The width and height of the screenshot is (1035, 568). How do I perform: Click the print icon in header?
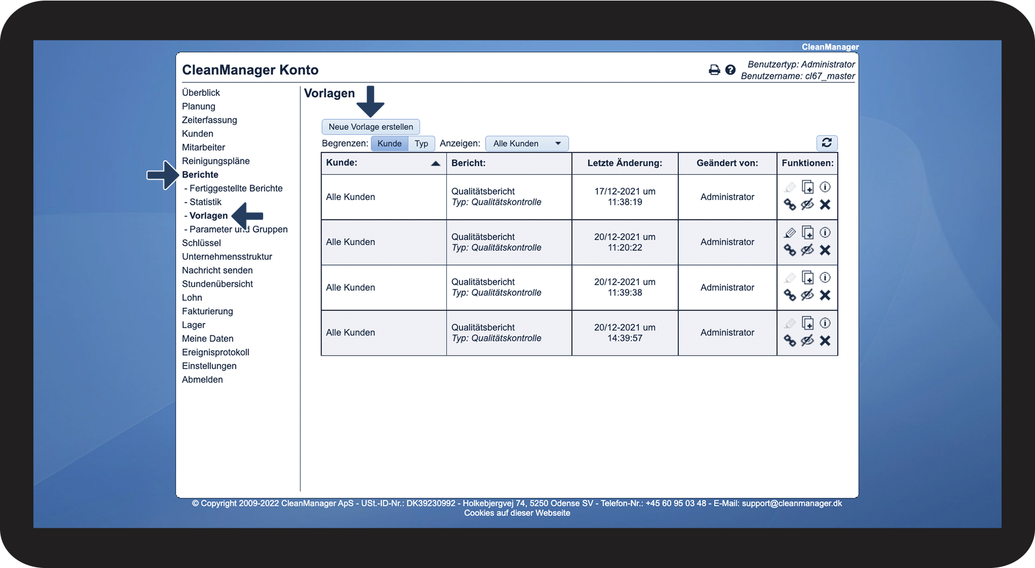(714, 70)
